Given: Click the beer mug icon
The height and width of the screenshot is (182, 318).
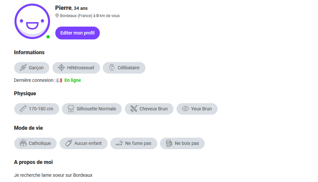Looking at the screenshot, I should click(x=169, y=143).
